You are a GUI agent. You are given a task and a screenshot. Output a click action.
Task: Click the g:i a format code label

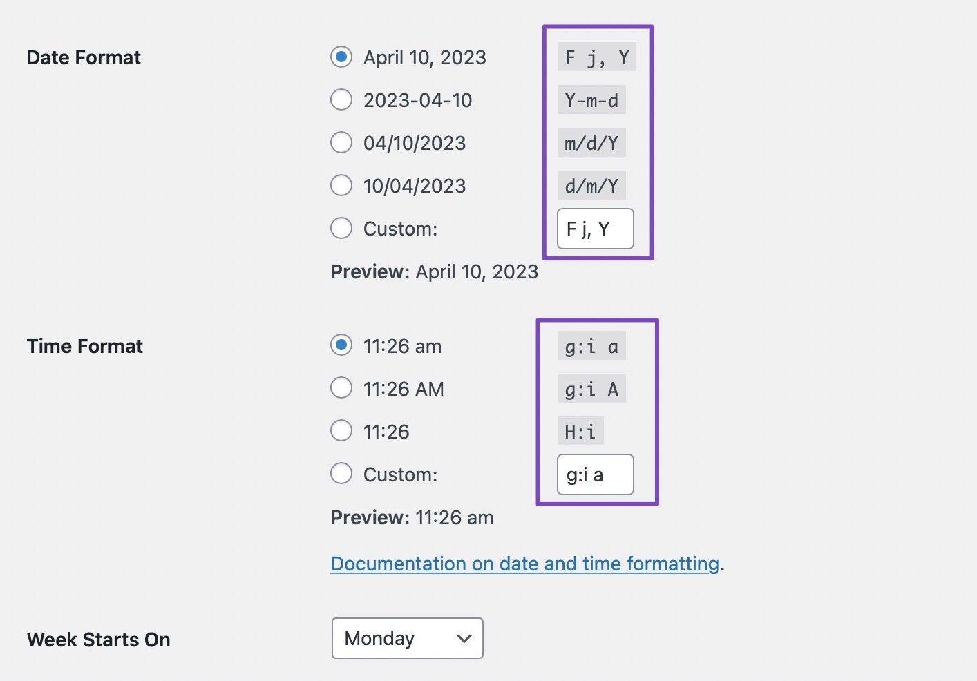[591, 345]
